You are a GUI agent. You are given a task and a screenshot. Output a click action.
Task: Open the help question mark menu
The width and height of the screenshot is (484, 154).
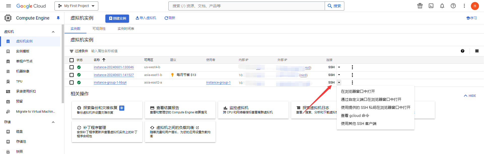453,6
